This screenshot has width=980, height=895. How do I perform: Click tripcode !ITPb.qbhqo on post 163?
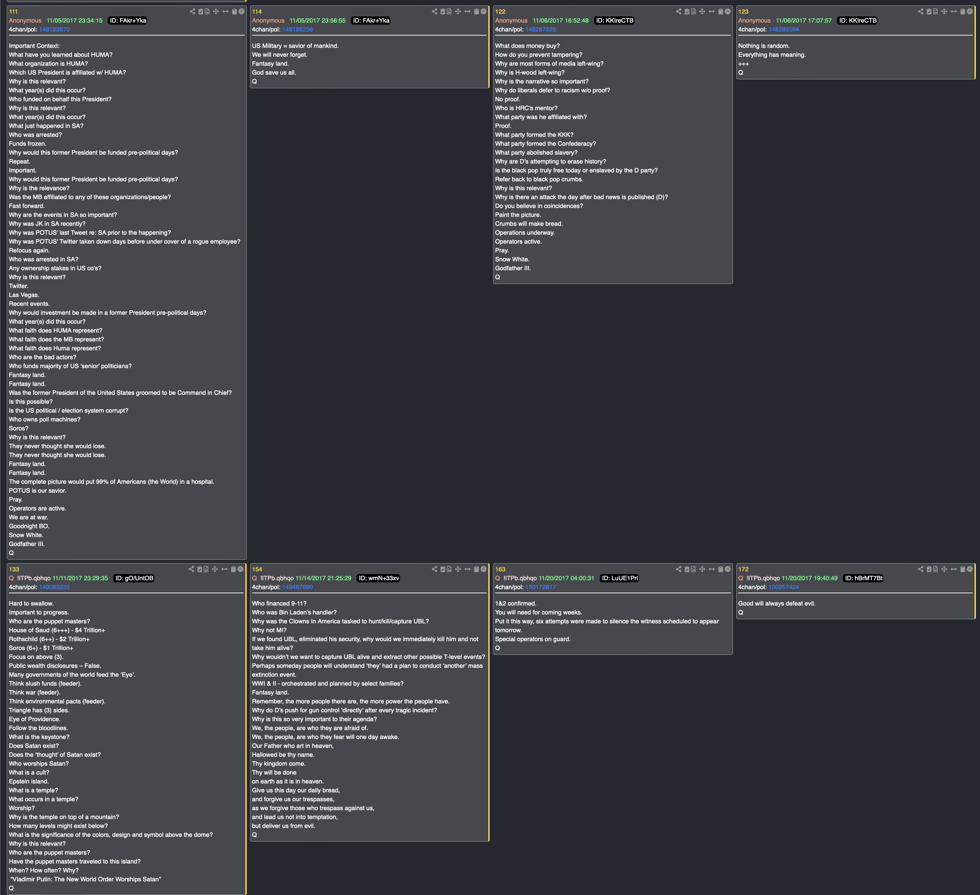(x=520, y=578)
